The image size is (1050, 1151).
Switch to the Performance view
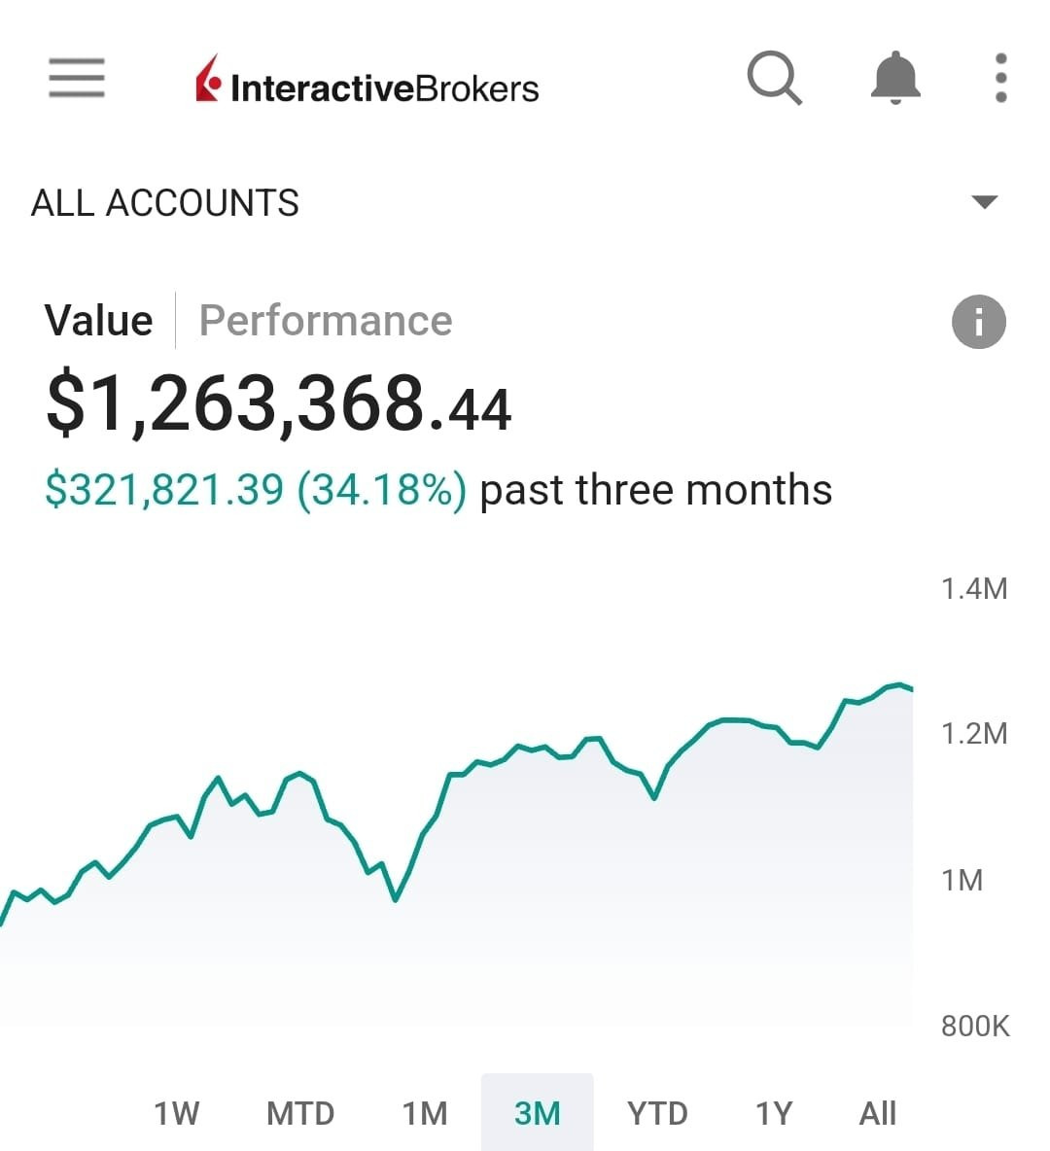pos(326,321)
